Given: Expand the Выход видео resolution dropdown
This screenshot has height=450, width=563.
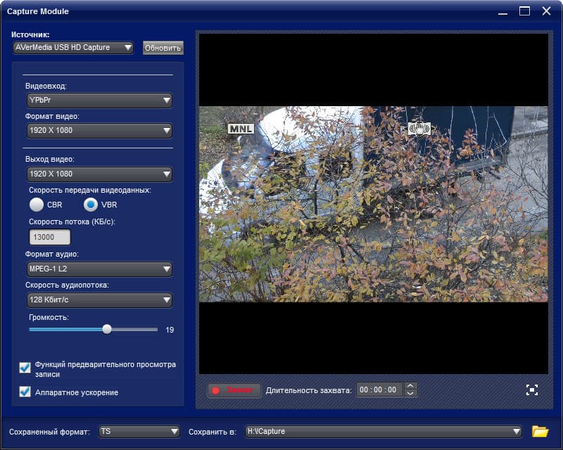Looking at the screenshot, I should 99,174.
